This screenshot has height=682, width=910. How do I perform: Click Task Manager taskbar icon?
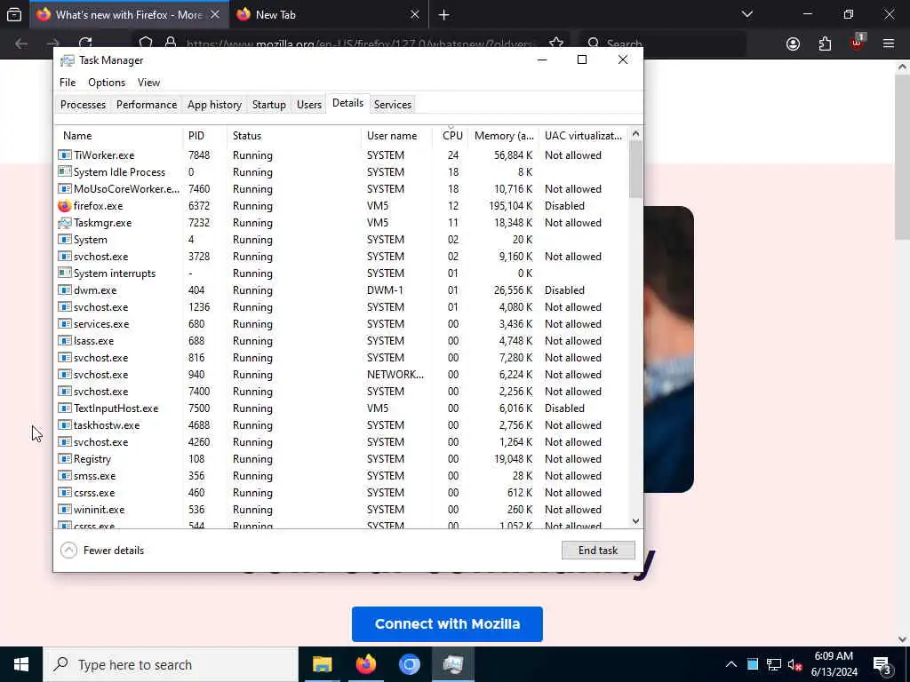(x=452, y=664)
